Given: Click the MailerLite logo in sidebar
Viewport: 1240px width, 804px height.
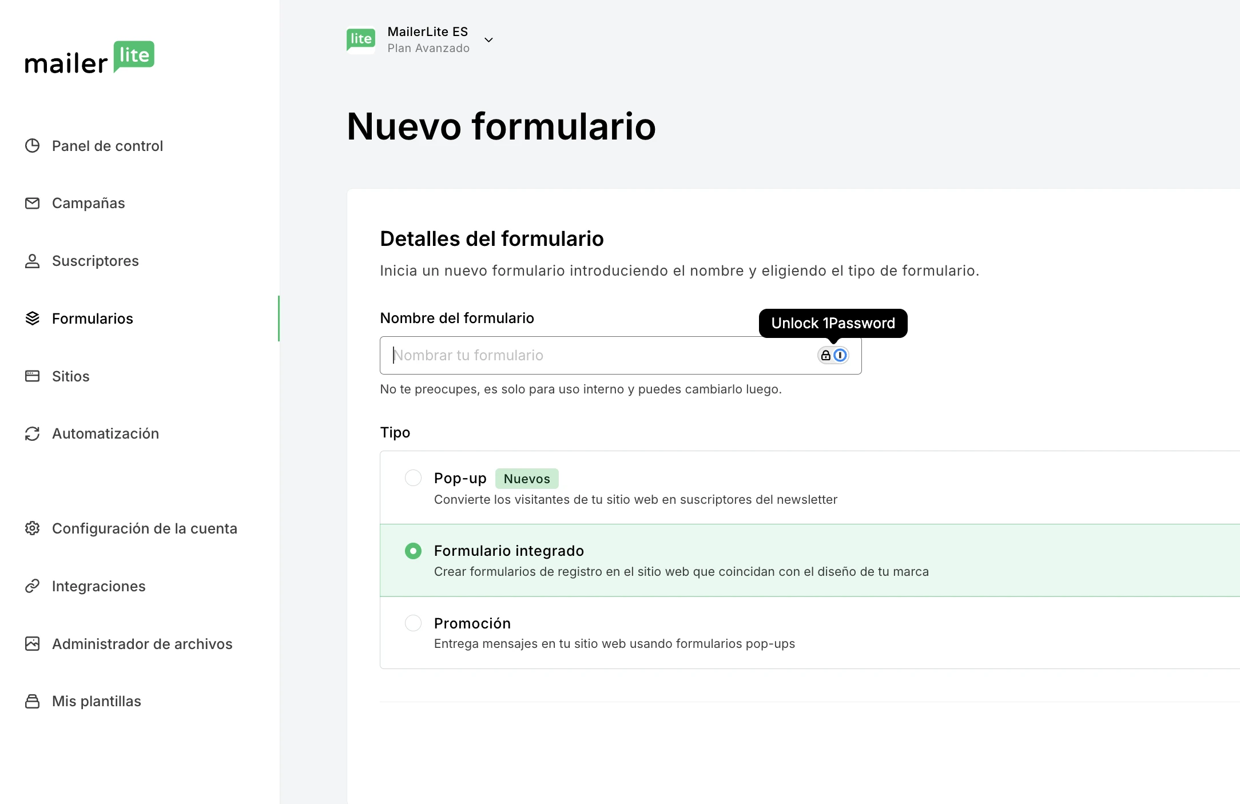Looking at the screenshot, I should point(90,58).
